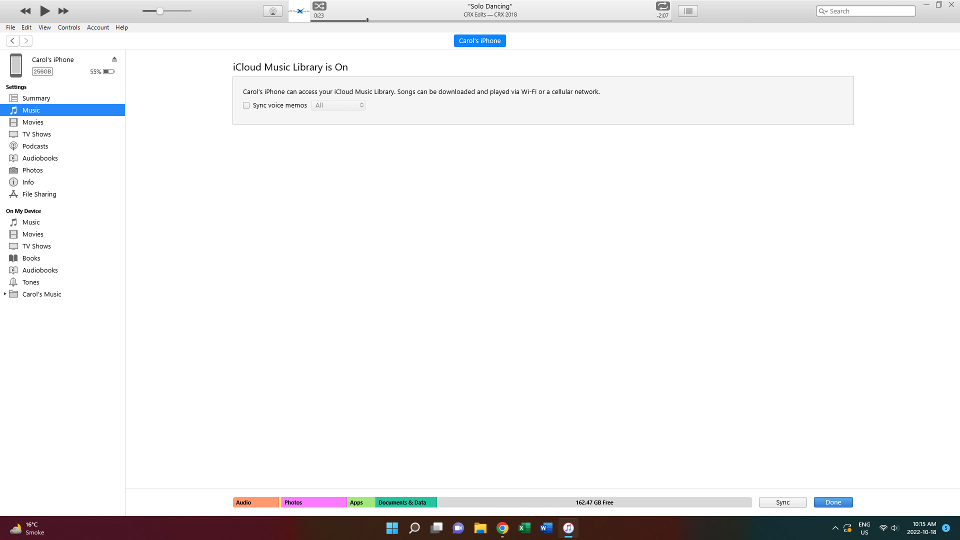Viewport: 960px width, 540px height.
Task: Click the Play button
Action: (x=44, y=10)
